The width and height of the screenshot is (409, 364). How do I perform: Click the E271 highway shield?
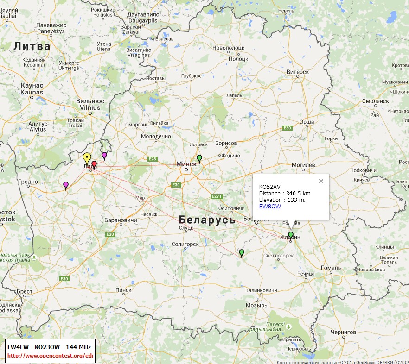pos(217,196)
